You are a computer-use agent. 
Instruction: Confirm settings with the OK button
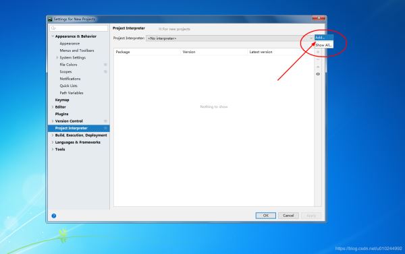pyautogui.click(x=266, y=216)
